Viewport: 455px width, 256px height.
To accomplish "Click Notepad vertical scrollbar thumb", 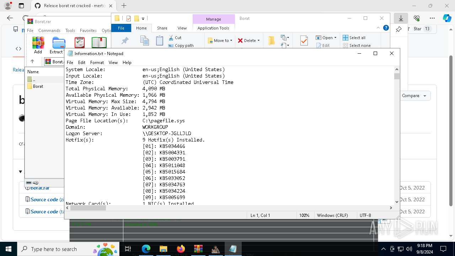I will (397, 76).
